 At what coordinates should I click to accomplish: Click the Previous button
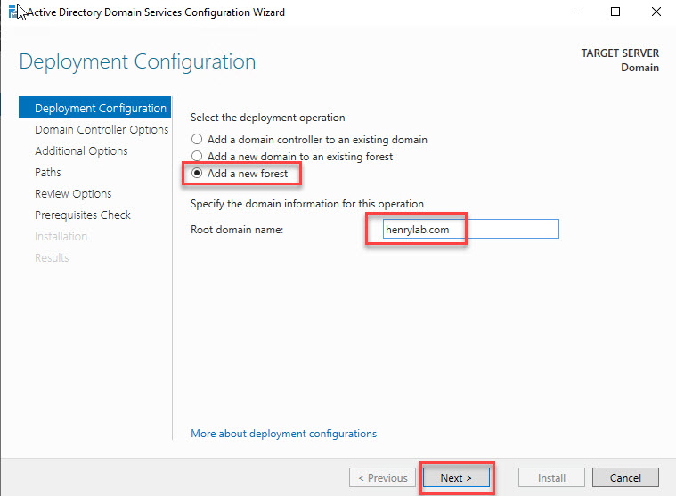[x=382, y=478]
